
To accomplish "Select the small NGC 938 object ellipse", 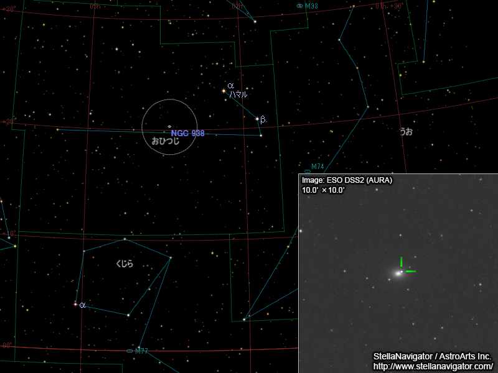I will tap(169, 126).
